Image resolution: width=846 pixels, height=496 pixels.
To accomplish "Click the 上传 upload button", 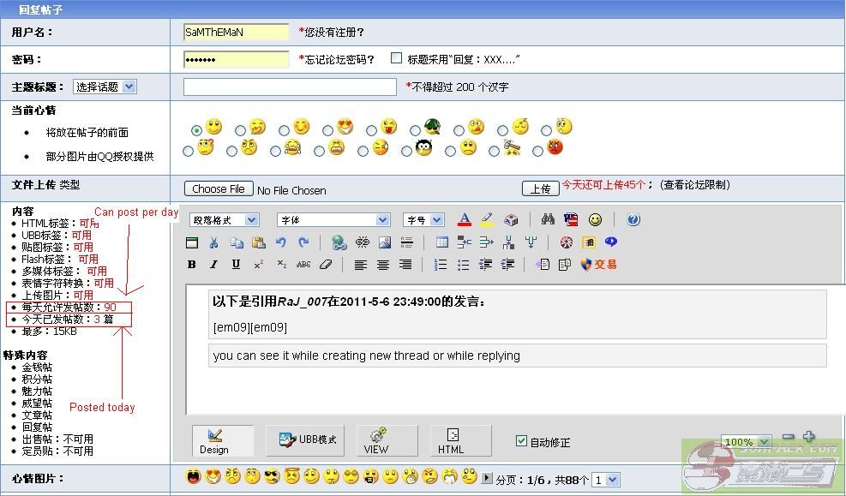I will coord(540,188).
